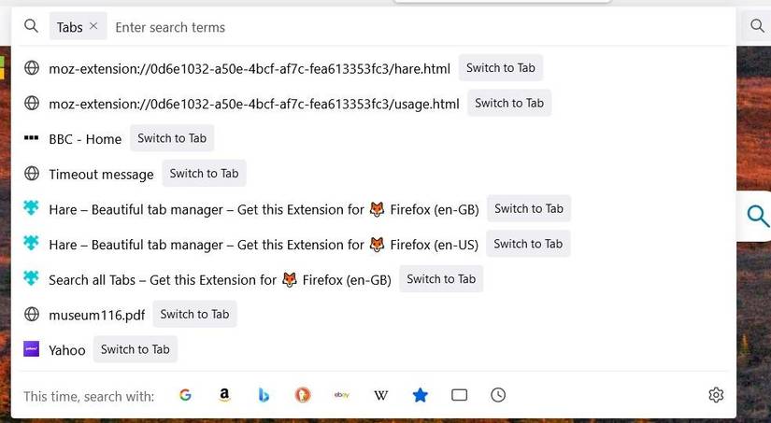Search with Amazon engine icon
Image resolution: width=771 pixels, height=423 pixels.
[224, 395]
